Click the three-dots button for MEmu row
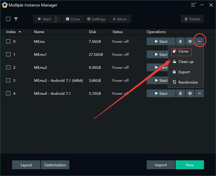The image size is (216, 176). click(199, 42)
